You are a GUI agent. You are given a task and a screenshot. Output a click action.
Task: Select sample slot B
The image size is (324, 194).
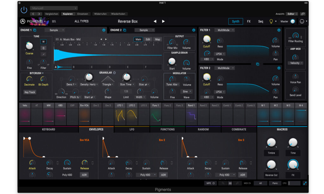click(81, 67)
